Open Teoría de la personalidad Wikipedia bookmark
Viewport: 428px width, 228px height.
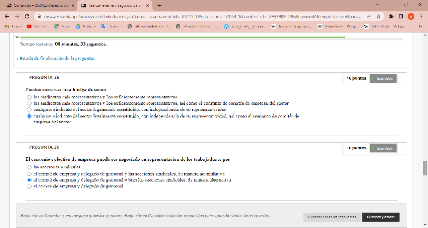(x=292, y=26)
